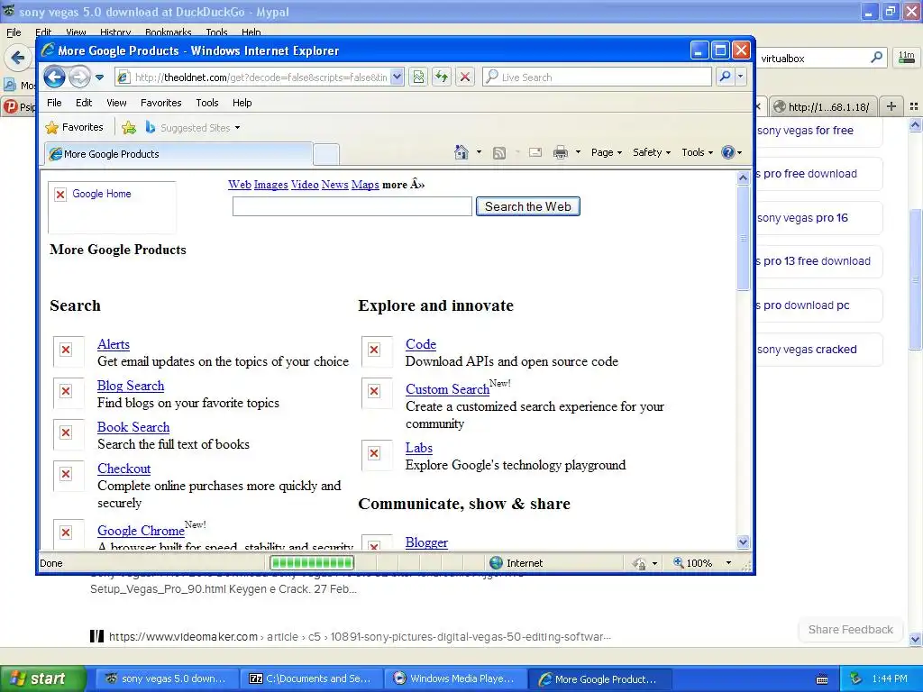This screenshot has height=692, width=923.
Task: Open the zoom level dropdown arrow
Action: [728, 563]
